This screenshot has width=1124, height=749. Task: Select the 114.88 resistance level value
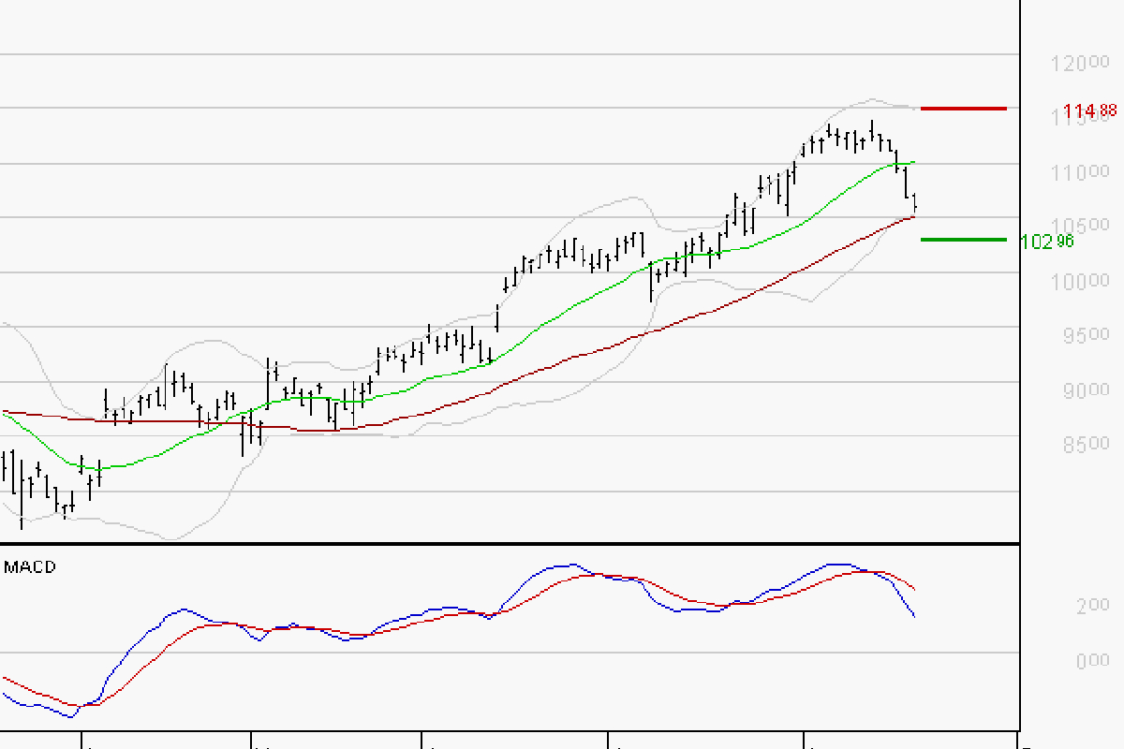pos(1090,111)
